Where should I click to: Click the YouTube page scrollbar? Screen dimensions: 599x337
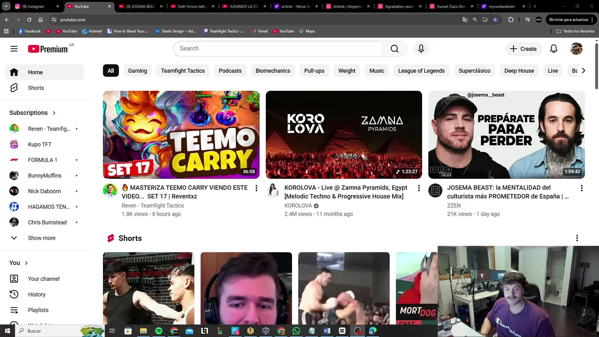[x=597, y=66]
